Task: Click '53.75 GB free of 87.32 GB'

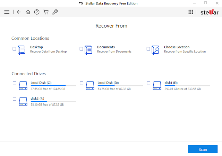Action: pyautogui.click(x=114, y=89)
